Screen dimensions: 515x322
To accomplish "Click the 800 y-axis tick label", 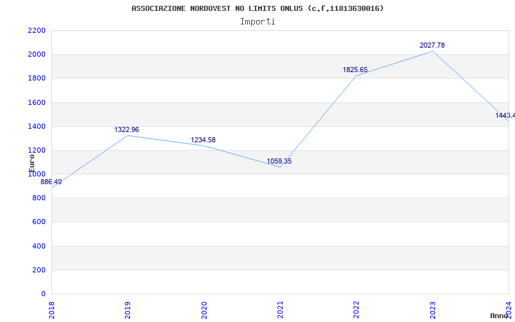I will [x=39, y=198].
